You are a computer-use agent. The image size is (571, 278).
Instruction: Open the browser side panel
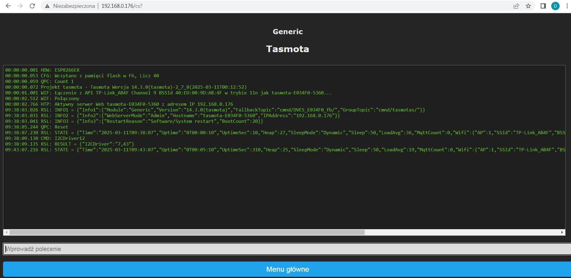pos(543,6)
